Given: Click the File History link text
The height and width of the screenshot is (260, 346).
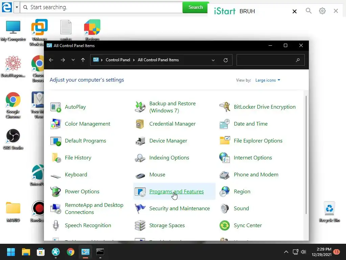Looking at the screenshot, I should click(x=78, y=158).
